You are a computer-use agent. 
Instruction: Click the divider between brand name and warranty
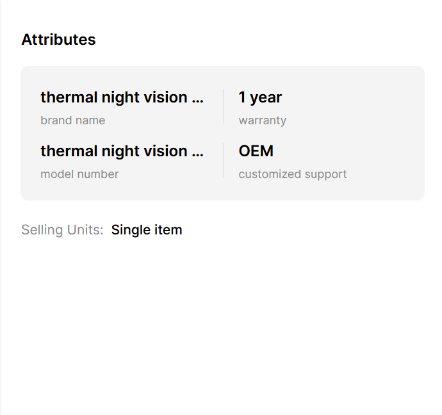pos(223,106)
